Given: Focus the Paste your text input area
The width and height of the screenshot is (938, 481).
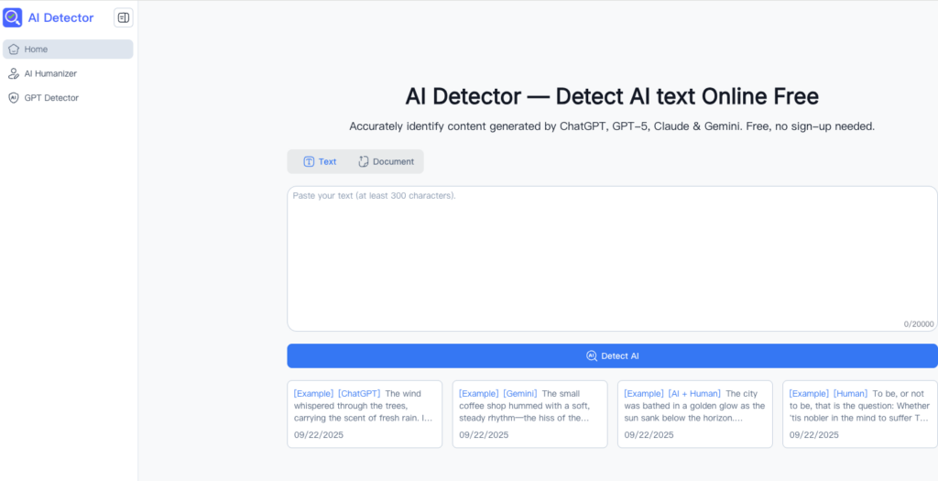Looking at the screenshot, I should (613, 258).
